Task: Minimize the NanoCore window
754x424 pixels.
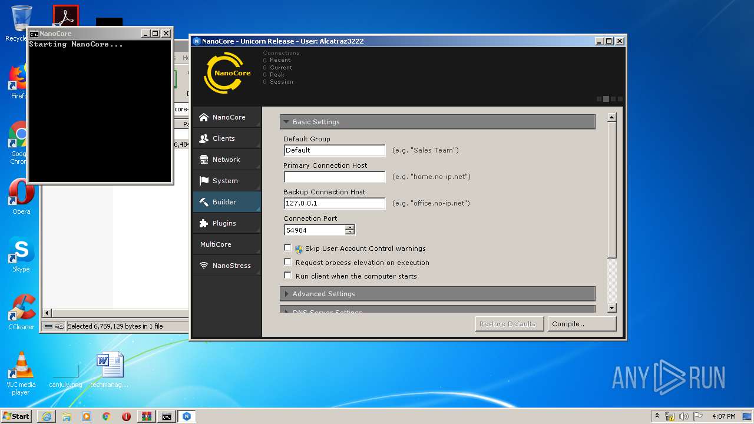Action: point(599,41)
